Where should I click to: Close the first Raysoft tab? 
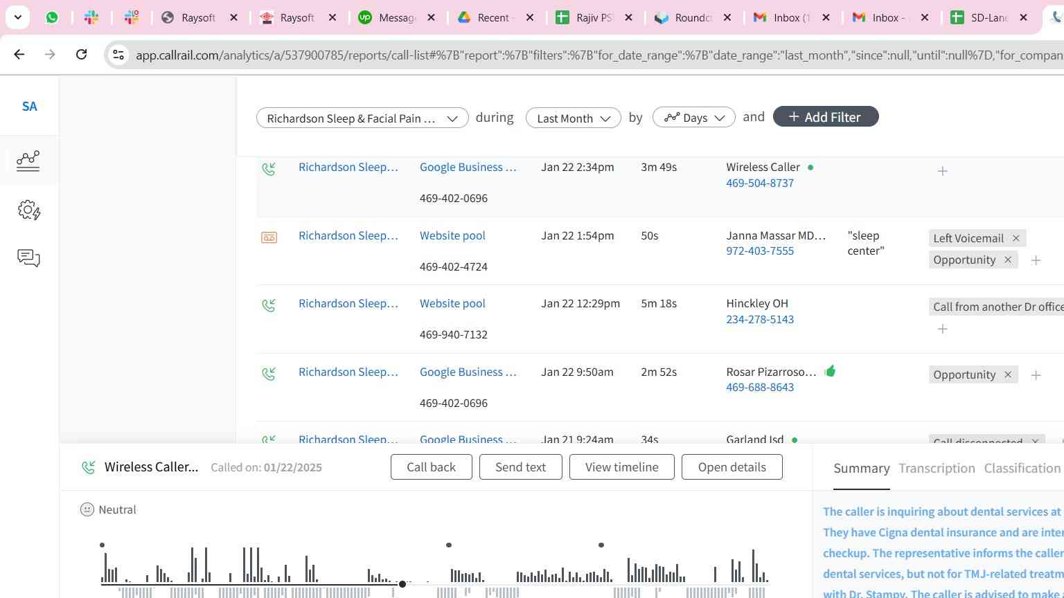(233, 17)
